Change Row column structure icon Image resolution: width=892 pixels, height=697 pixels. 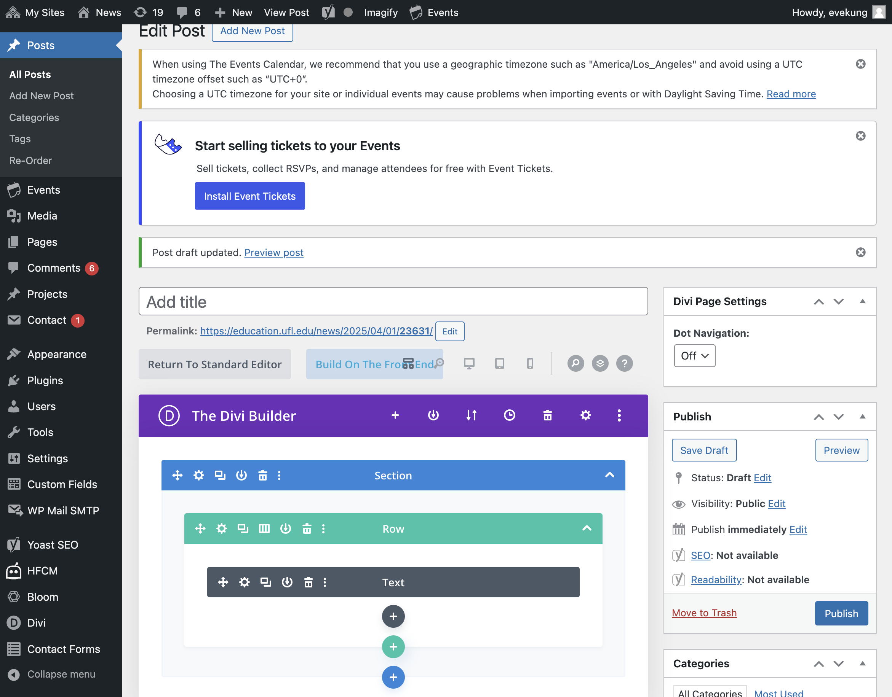tap(264, 529)
